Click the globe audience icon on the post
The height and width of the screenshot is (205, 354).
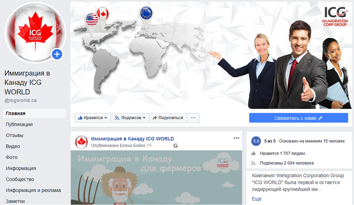(x=175, y=146)
